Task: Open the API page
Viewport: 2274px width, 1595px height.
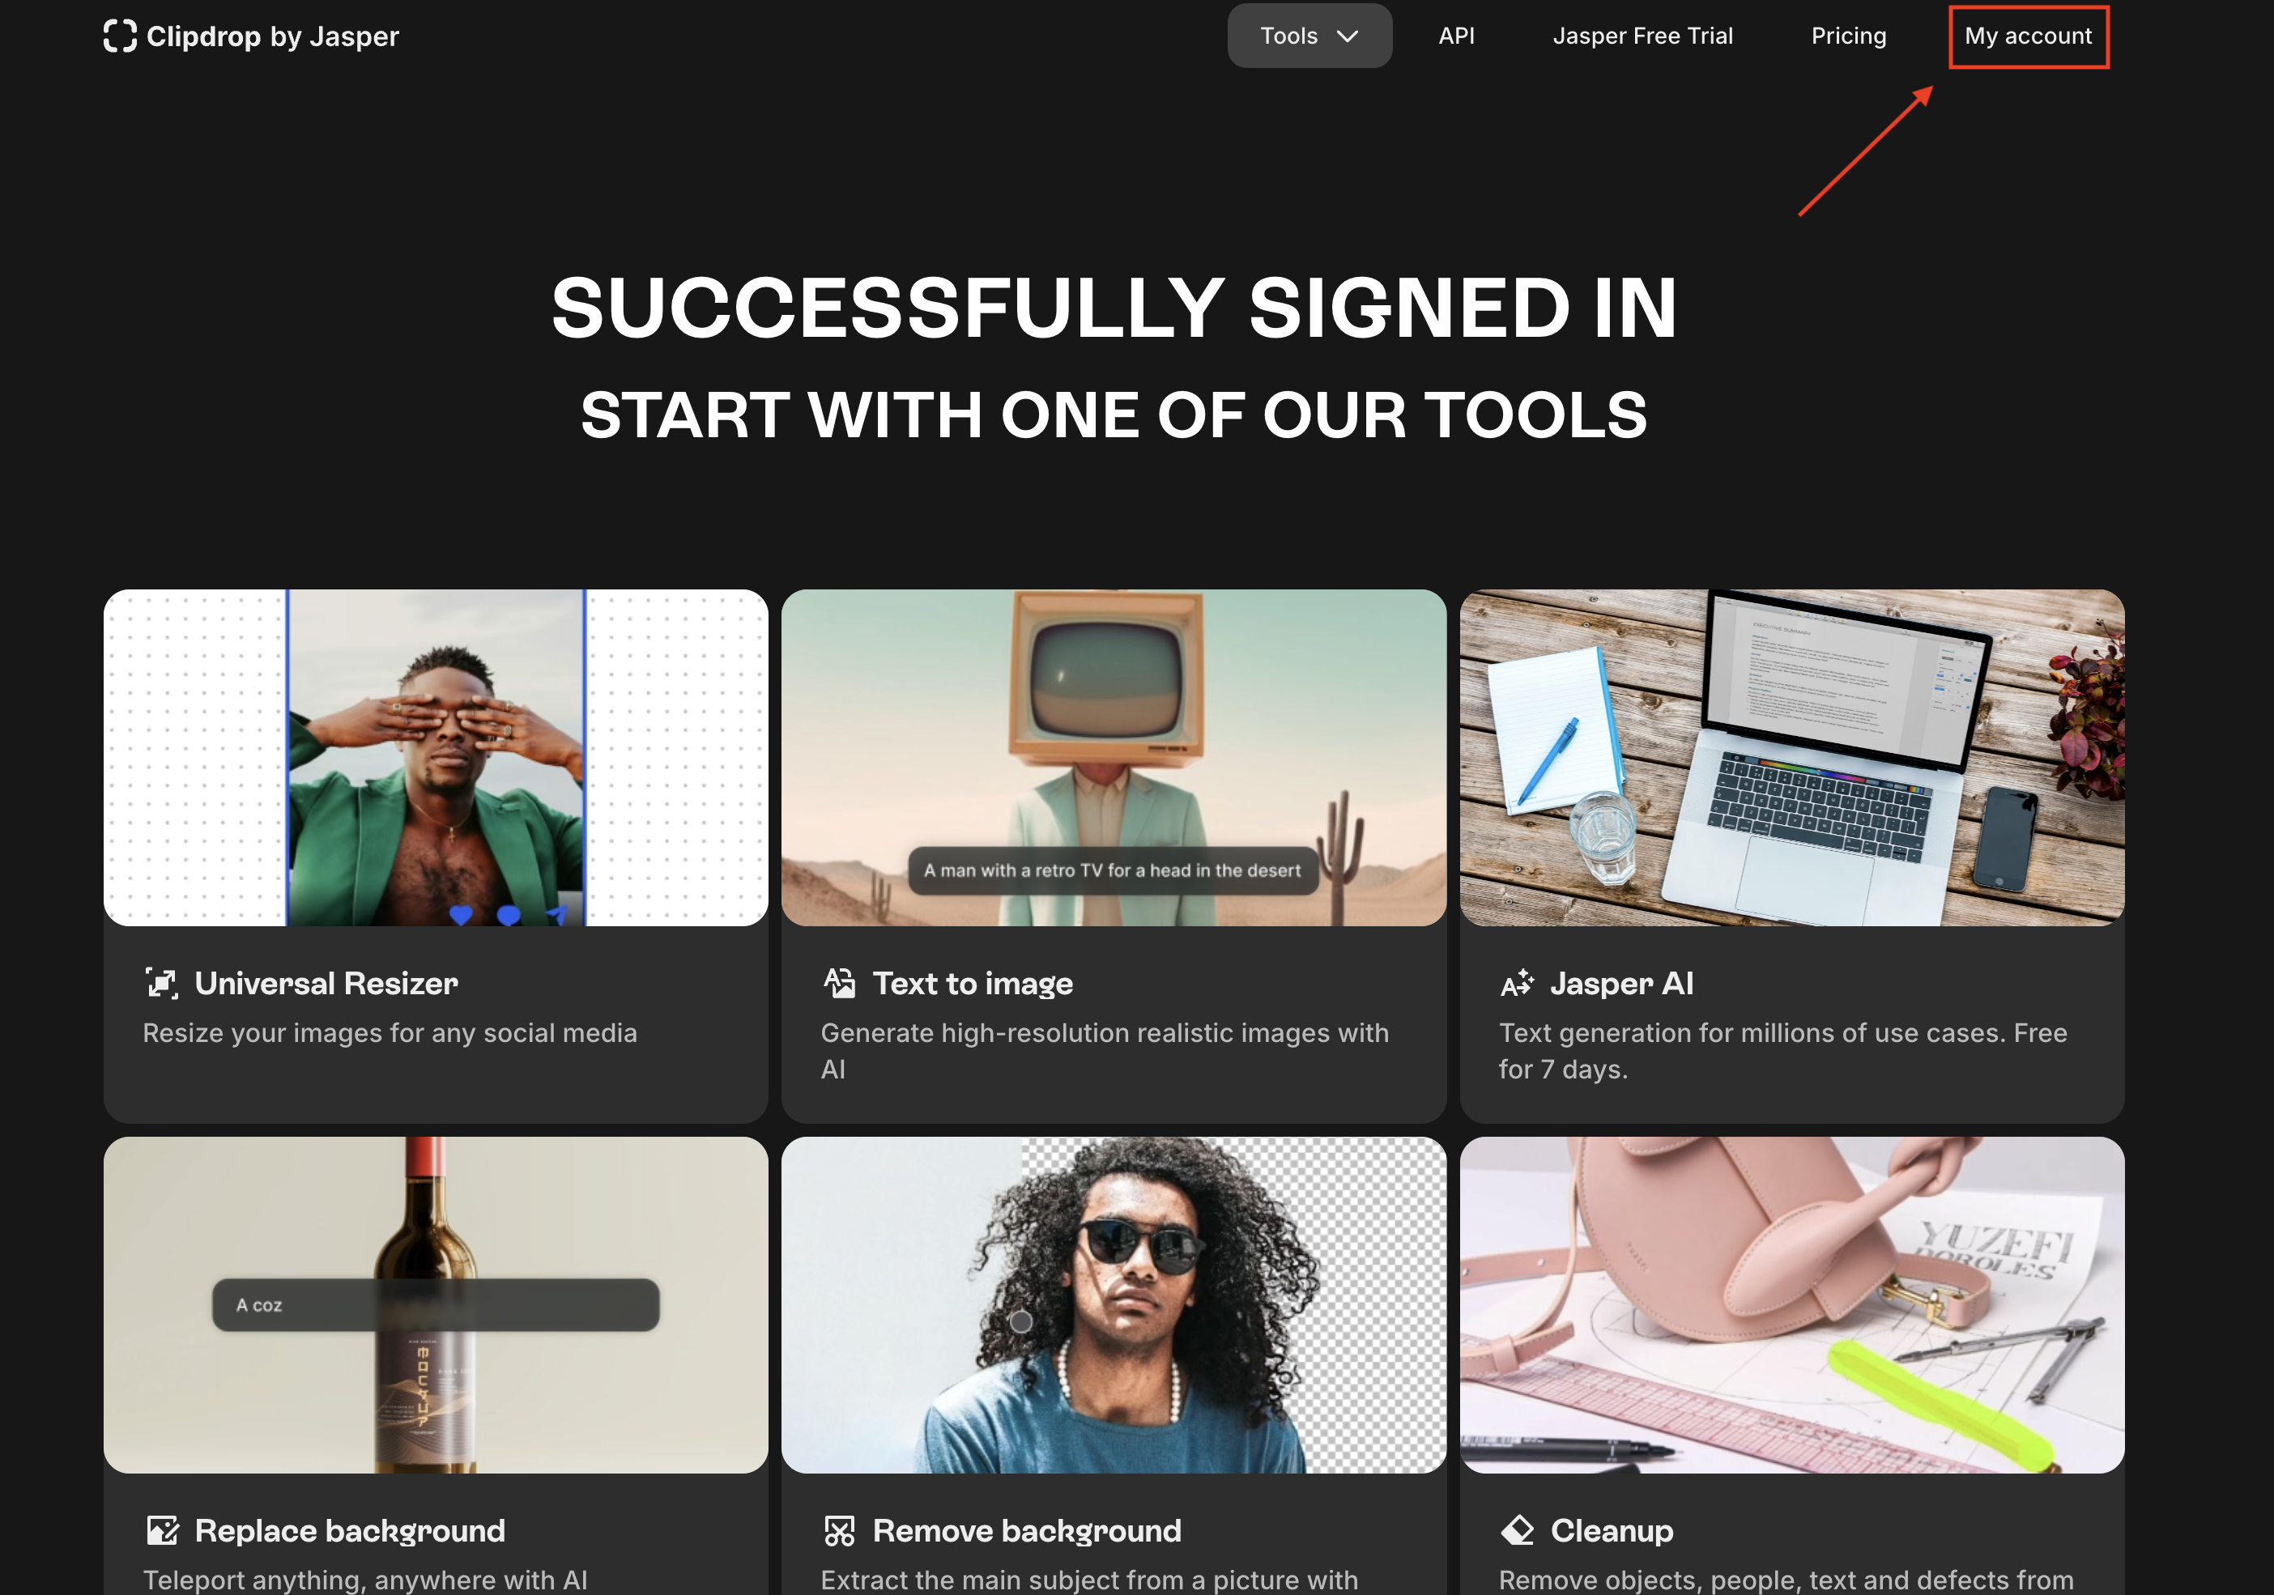Action: pos(1456,36)
